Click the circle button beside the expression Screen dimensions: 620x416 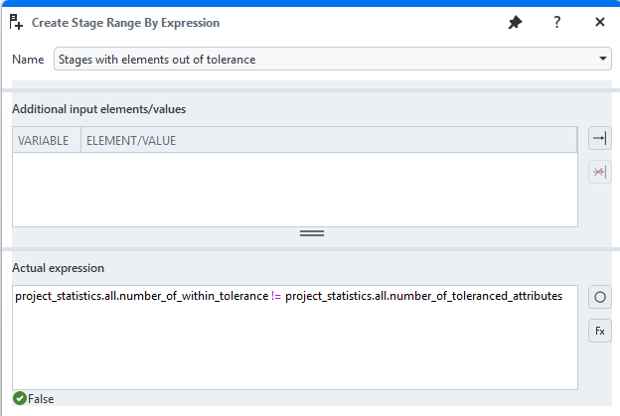(599, 297)
